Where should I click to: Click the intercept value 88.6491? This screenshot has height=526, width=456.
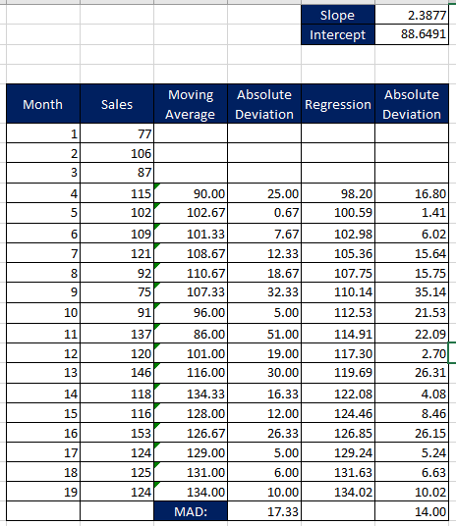(412, 34)
